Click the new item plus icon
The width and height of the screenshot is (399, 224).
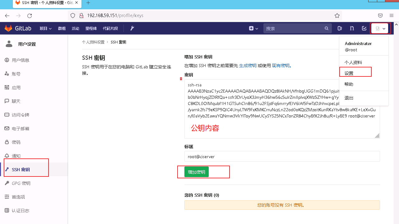point(251,28)
